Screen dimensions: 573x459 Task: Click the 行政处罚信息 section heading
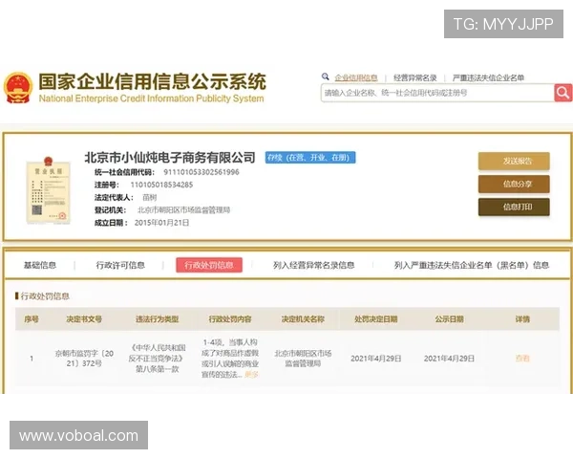pos(45,296)
